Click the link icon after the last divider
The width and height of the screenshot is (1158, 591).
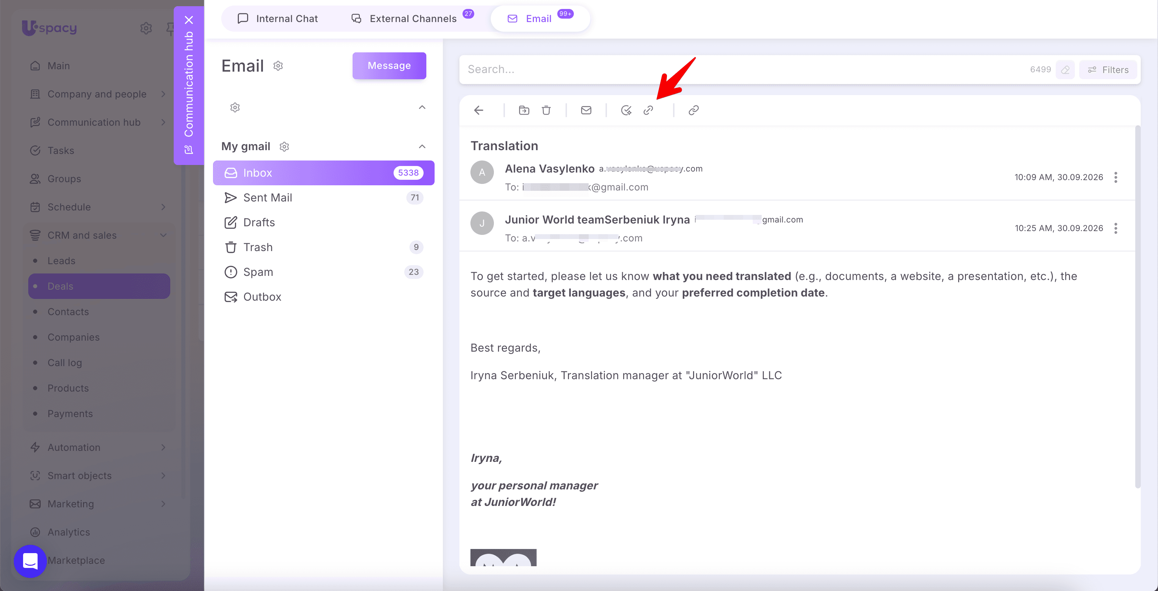click(x=694, y=110)
